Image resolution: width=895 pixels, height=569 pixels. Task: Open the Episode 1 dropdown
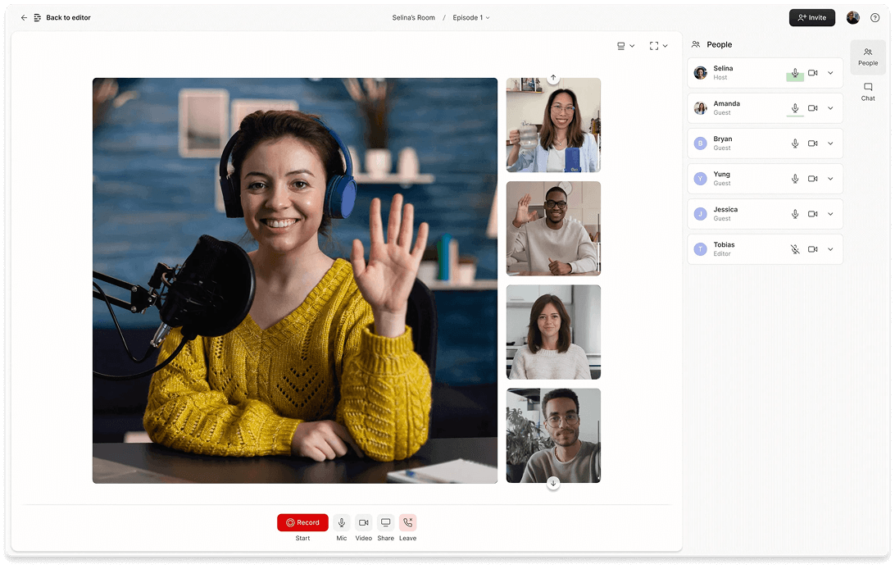pos(471,17)
